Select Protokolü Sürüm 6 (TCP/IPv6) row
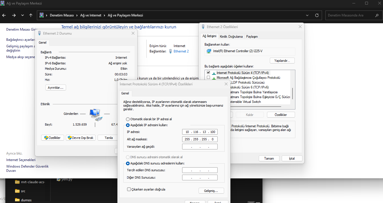 point(250,87)
